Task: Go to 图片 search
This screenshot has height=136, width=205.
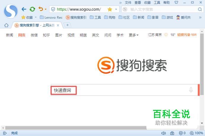Action: coord(59,35)
